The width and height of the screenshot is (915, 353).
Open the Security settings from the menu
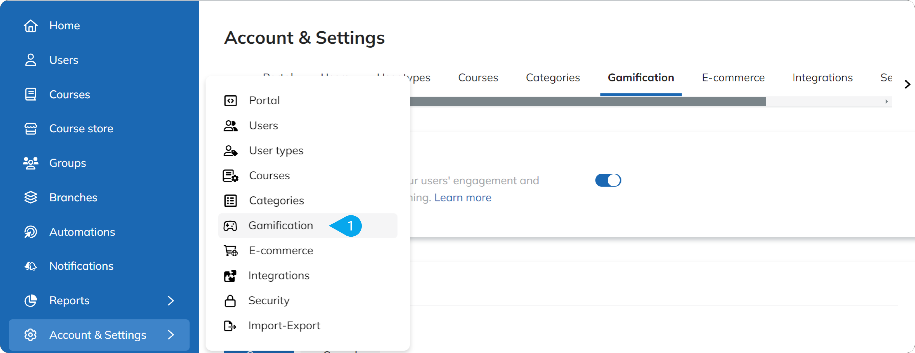coord(269,300)
